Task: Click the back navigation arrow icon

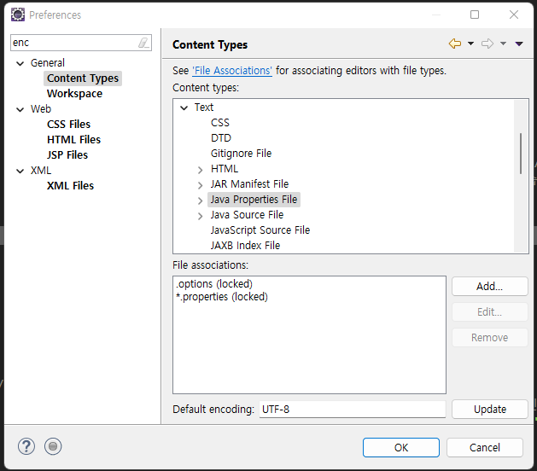Action: [x=455, y=44]
